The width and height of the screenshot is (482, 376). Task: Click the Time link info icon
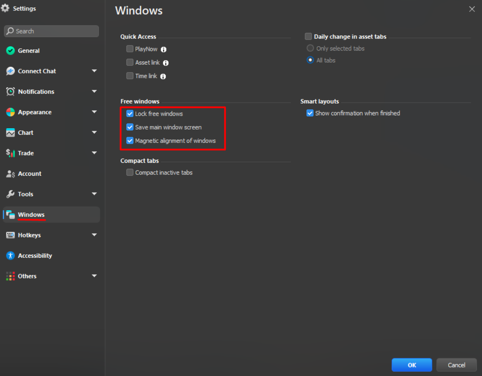[163, 76]
